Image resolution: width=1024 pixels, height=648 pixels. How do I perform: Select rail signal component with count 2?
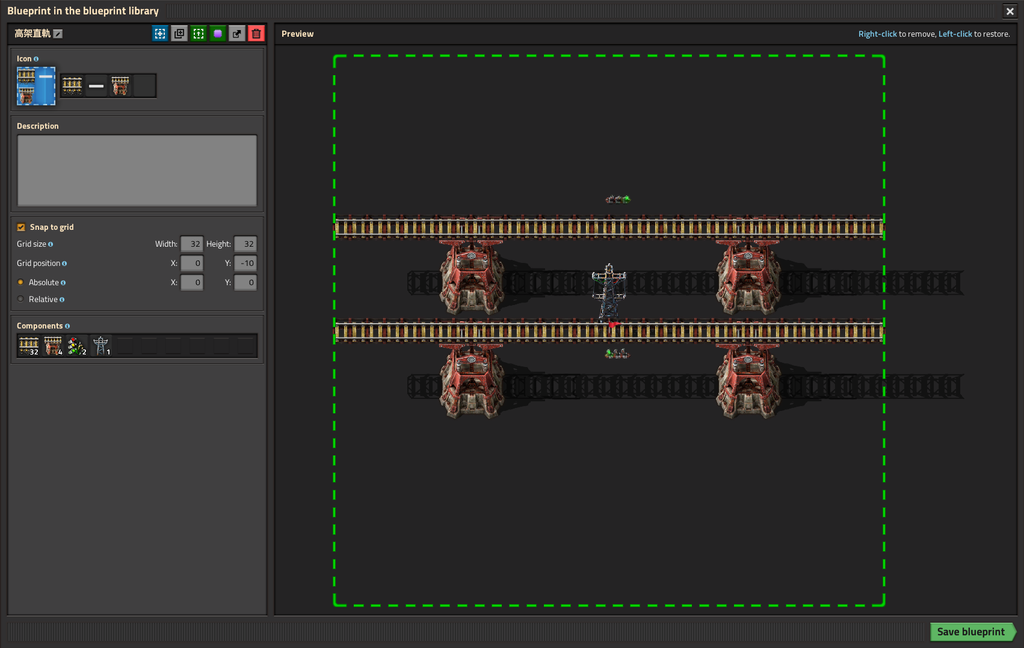[x=77, y=346]
